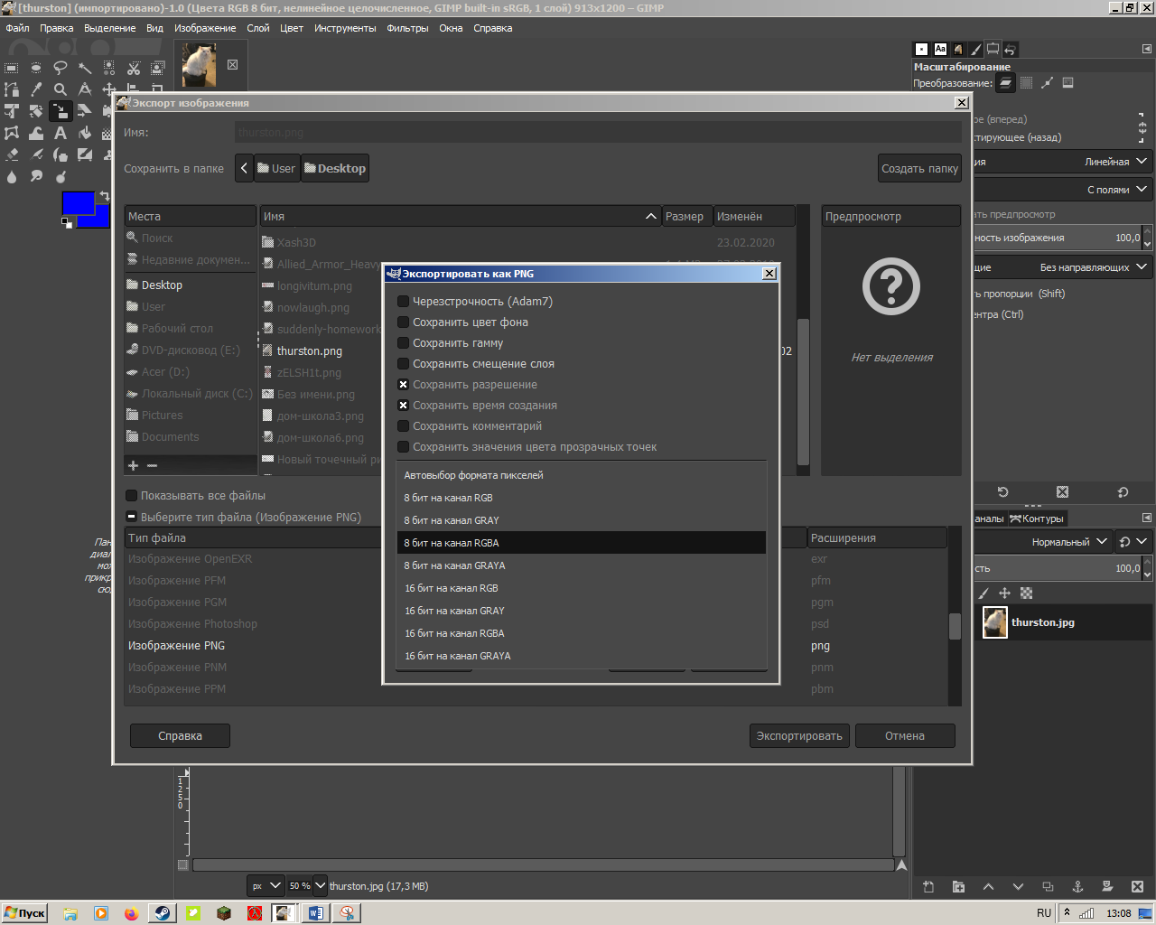Screen dimensions: 1156x925
Task: Choose the Bucket Fill tool
Action: click(x=85, y=133)
